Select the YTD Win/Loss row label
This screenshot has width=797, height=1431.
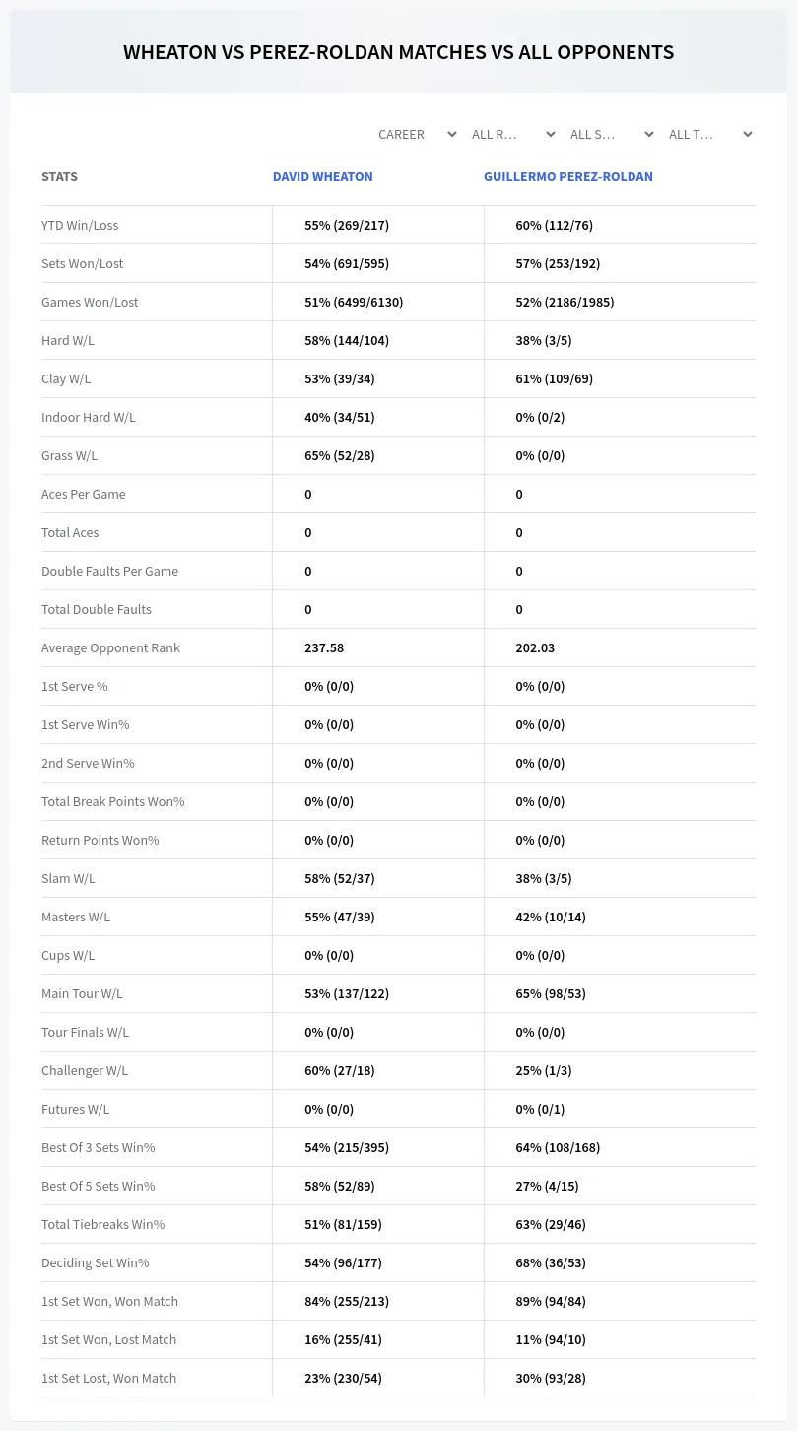click(80, 225)
